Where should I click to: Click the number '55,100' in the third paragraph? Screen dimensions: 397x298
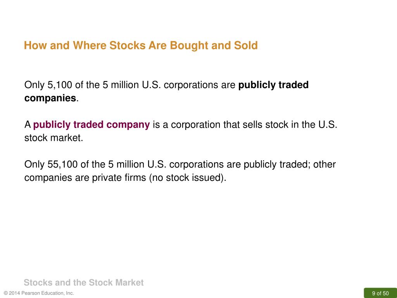click(62, 165)
